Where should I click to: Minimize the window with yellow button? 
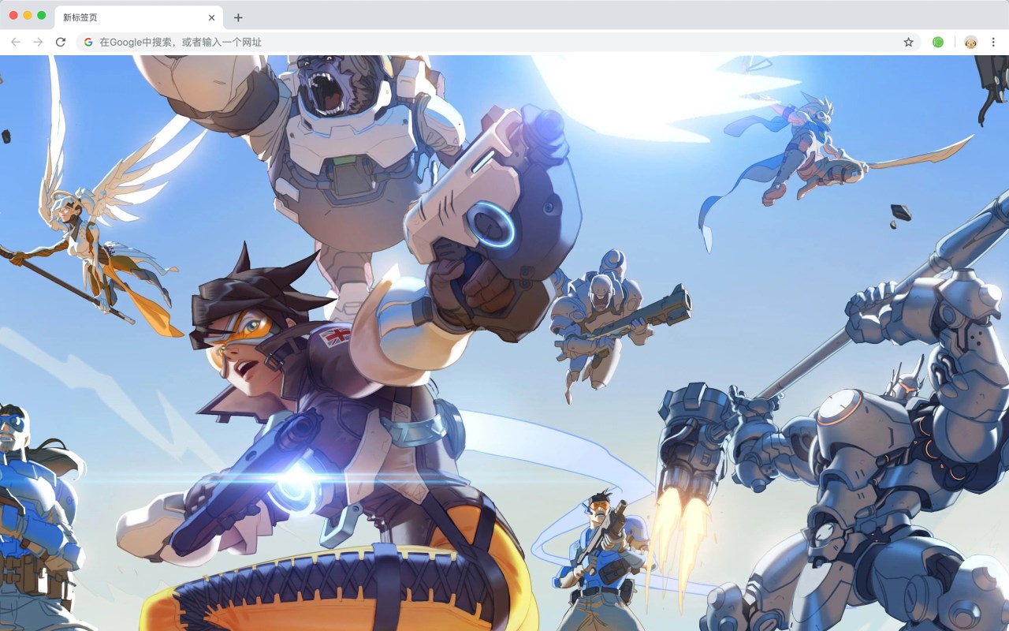28,16
